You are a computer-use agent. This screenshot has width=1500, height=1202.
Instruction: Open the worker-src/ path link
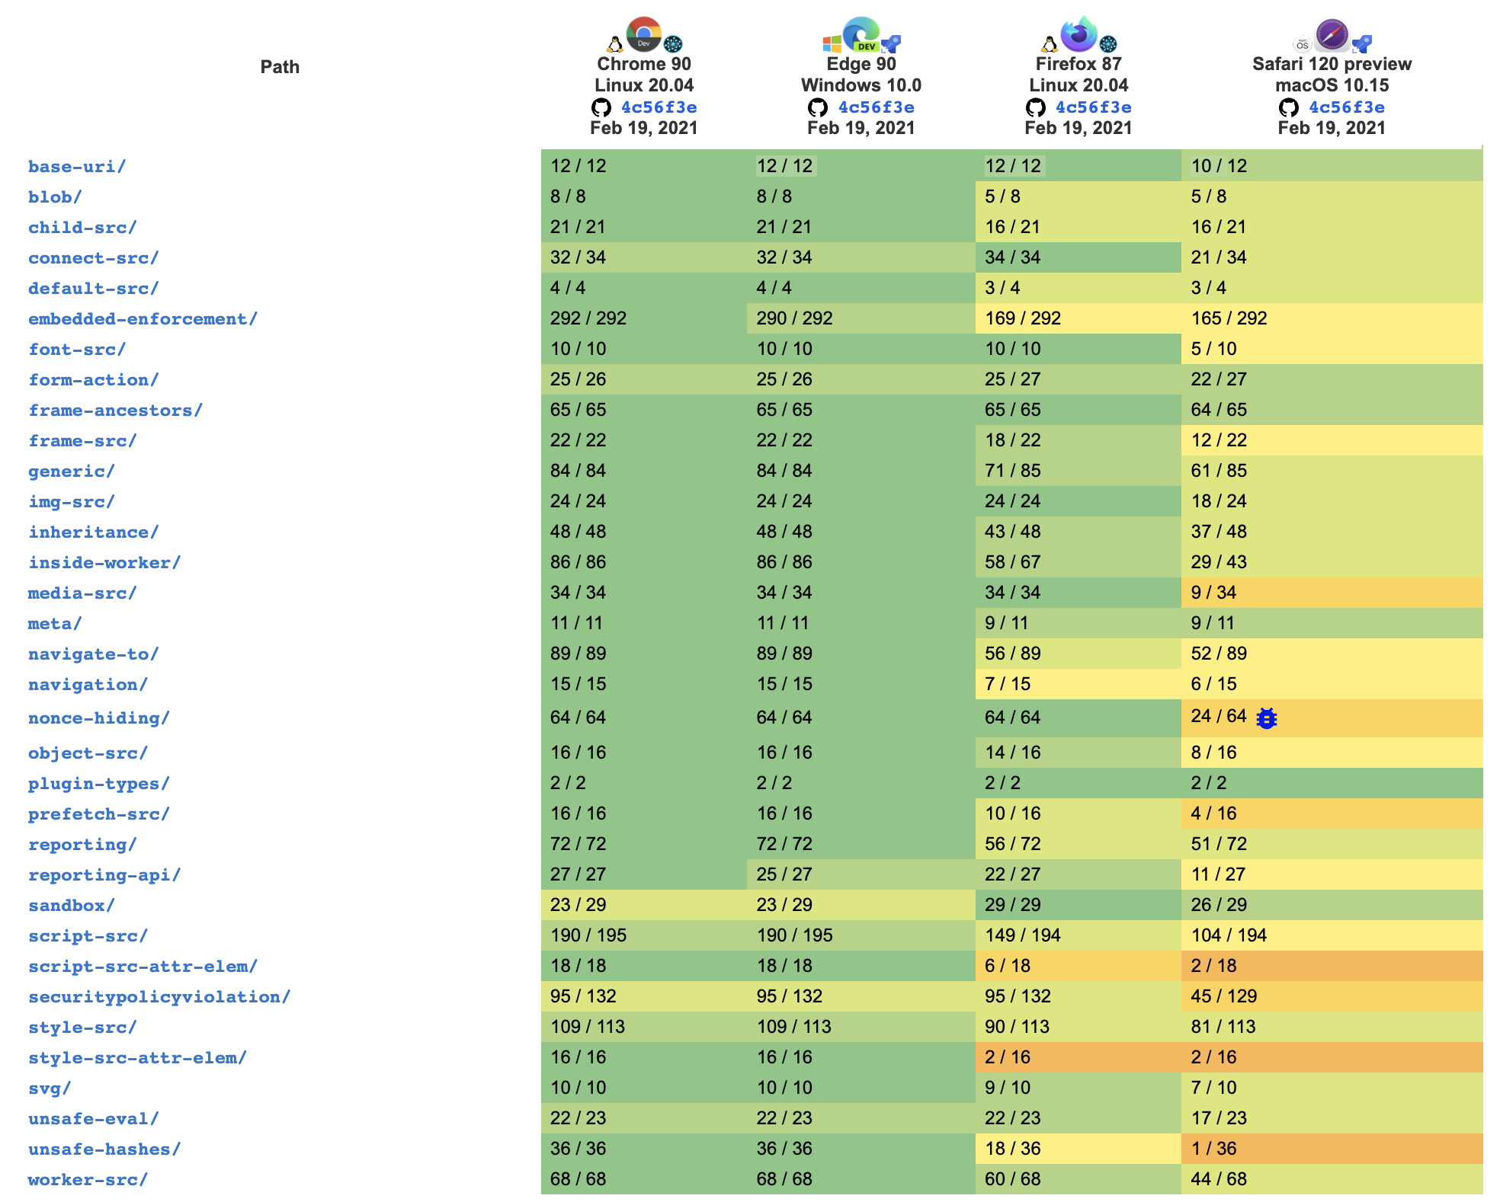pyautogui.click(x=88, y=1179)
